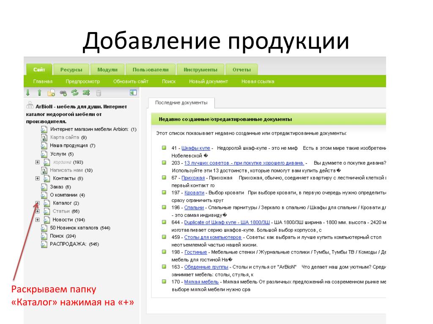
Task: Click the new weblink chain icon
Action: pos(63,93)
